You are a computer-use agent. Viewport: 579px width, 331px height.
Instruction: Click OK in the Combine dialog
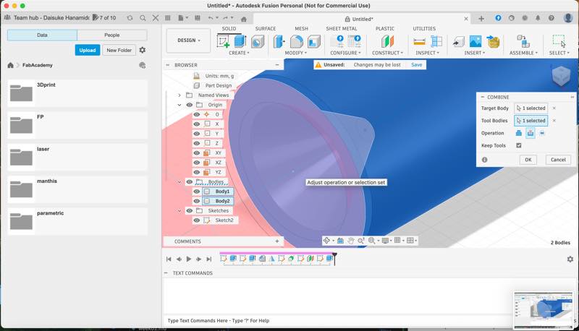click(x=528, y=160)
